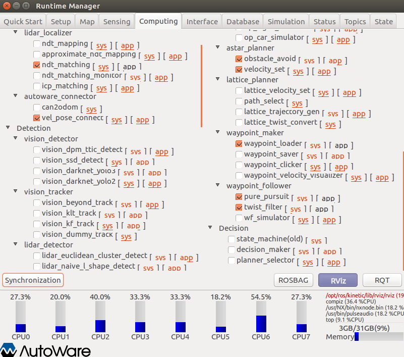Toggle the can2odom checkbox

click(37, 107)
